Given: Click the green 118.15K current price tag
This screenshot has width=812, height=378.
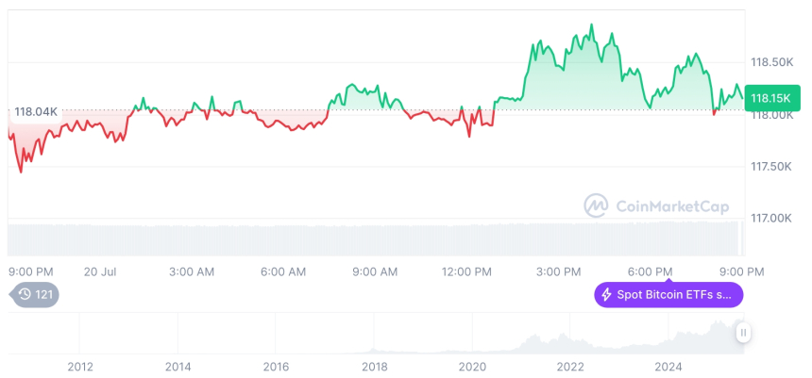Looking at the screenshot, I should [x=771, y=97].
